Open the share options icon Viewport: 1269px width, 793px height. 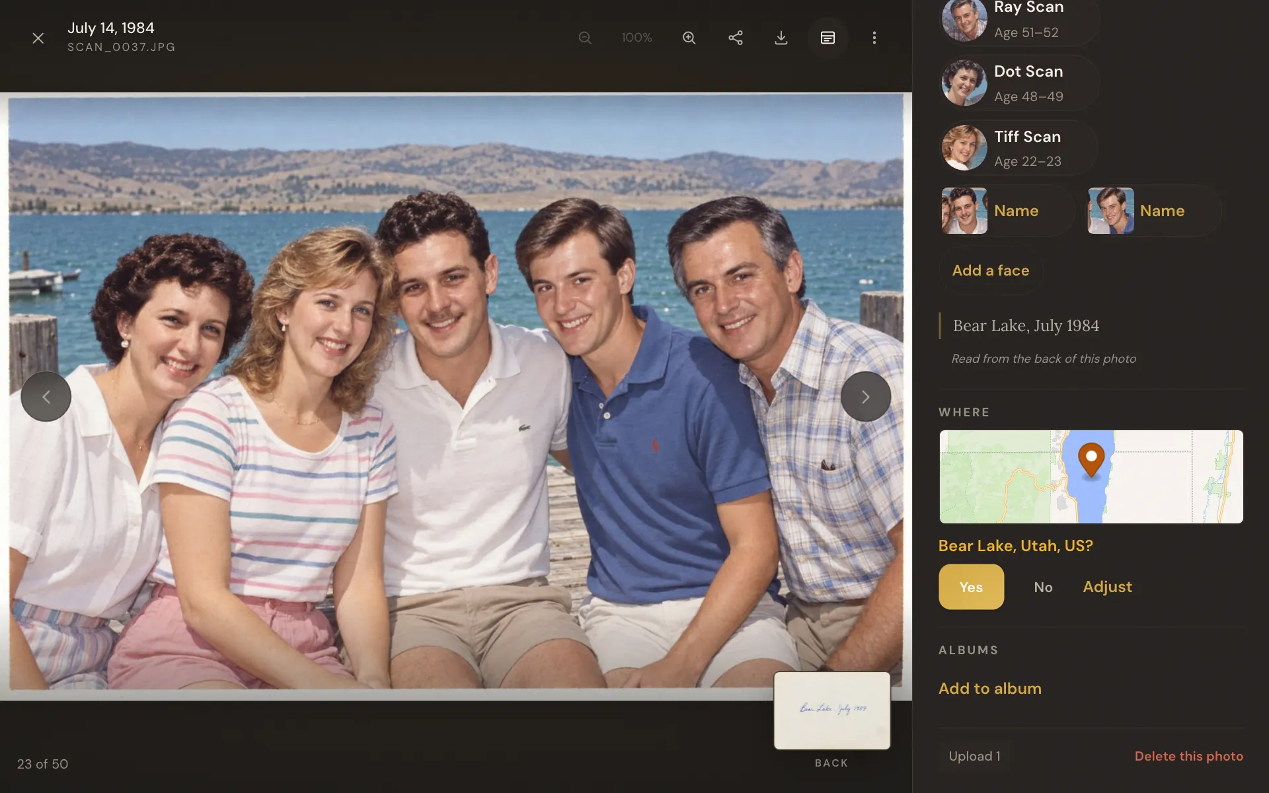[x=736, y=38]
